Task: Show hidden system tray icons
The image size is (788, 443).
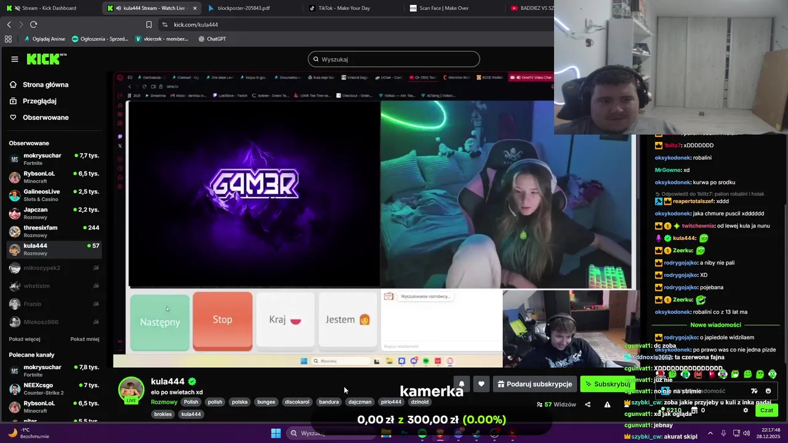Action: click(710, 433)
